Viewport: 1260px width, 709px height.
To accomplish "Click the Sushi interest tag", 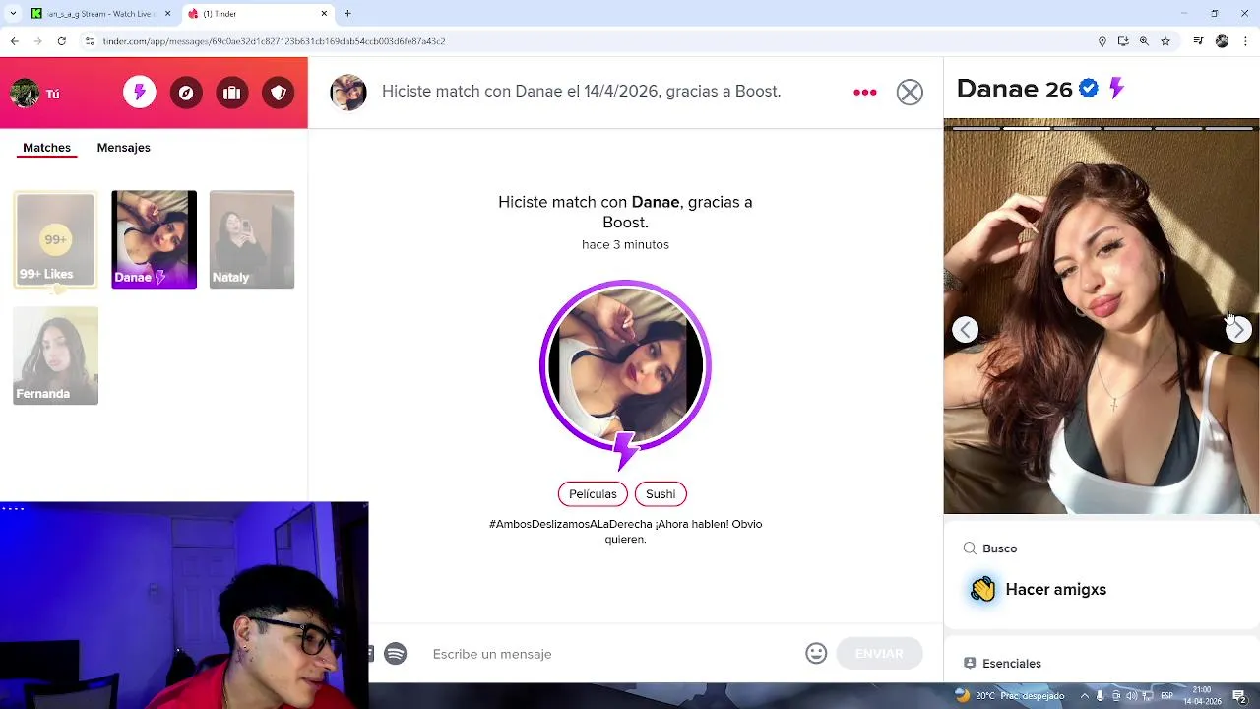I will click(x=661, y=494).
